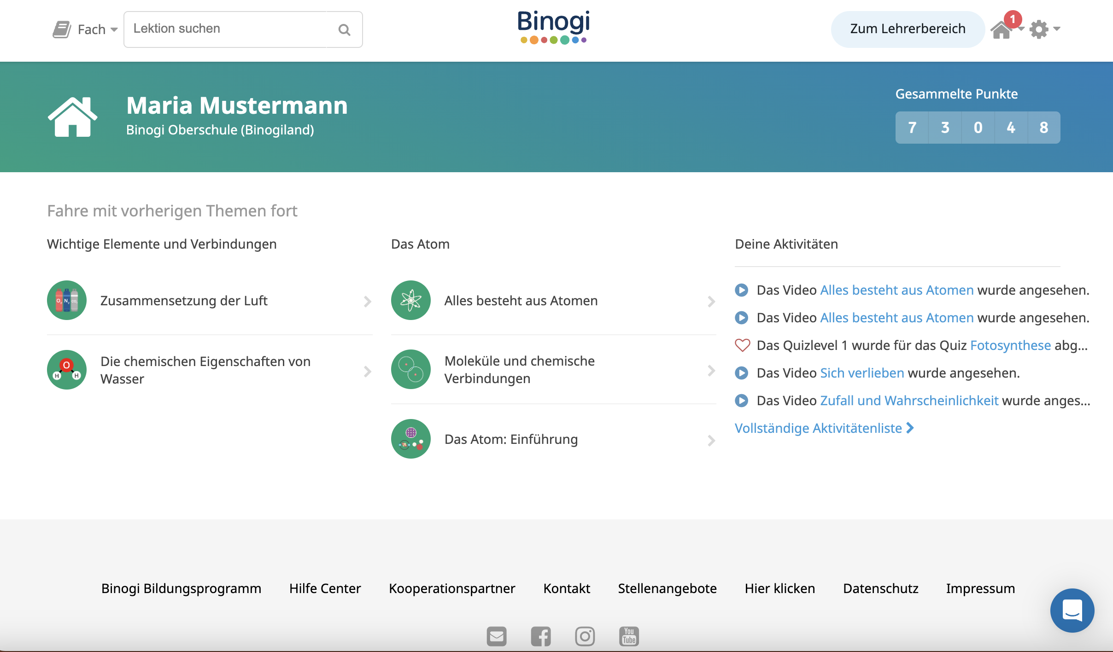Select the lesson text Zusammensetzung der Luft
1113x652 pixels.
point(184,301)
